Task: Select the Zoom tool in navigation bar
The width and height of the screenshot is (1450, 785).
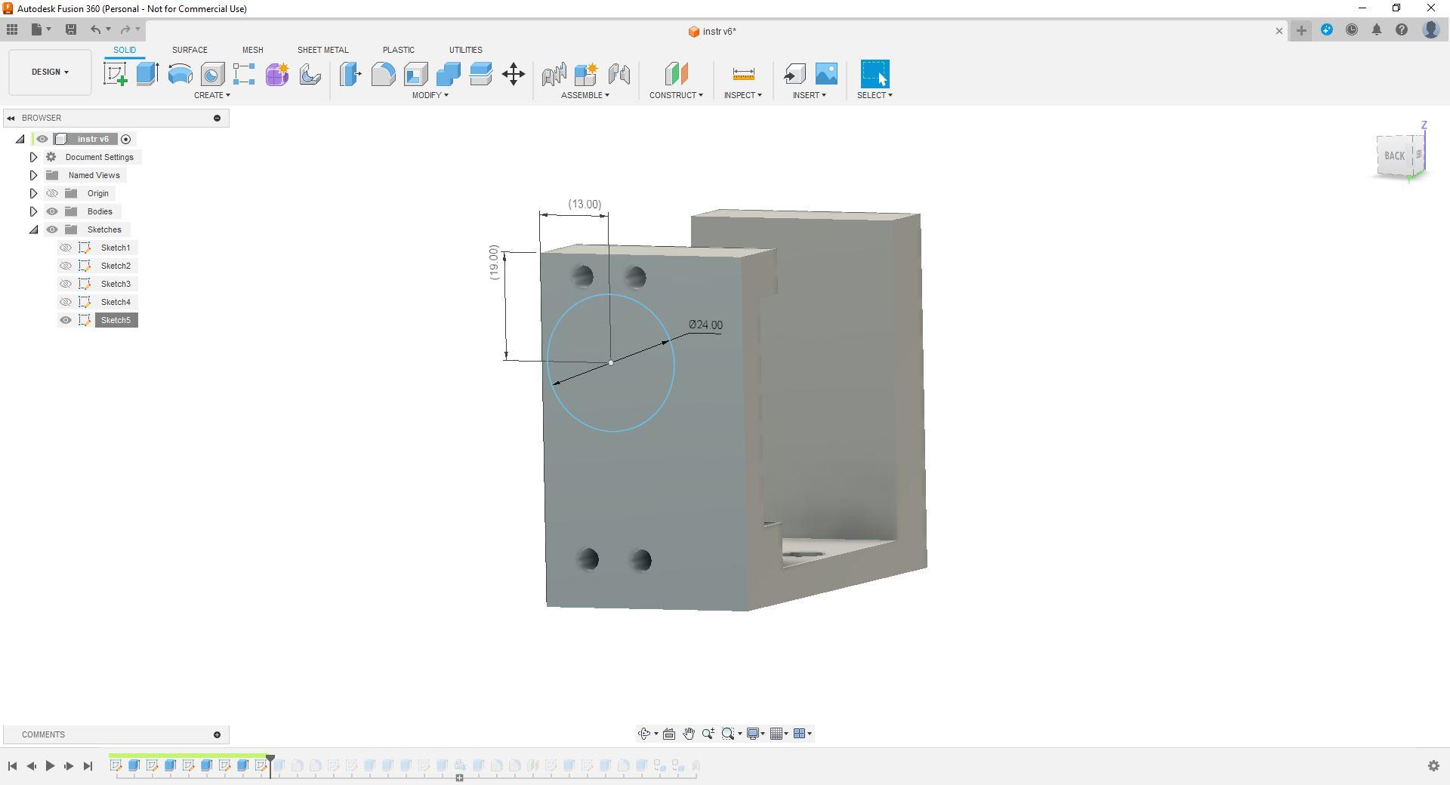Action: (x=708, y=734)
